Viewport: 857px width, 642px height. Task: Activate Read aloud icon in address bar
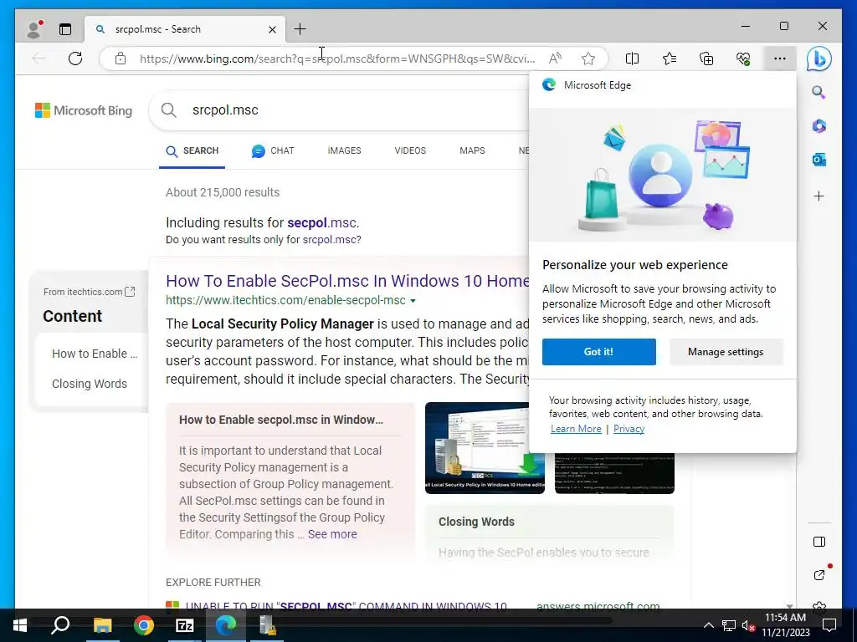coord(556,59)
